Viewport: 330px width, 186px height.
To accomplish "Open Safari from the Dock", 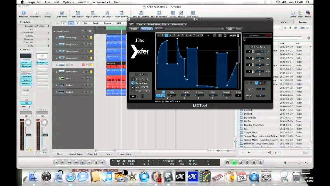I will pyautogui.click(x=70, y=177).
